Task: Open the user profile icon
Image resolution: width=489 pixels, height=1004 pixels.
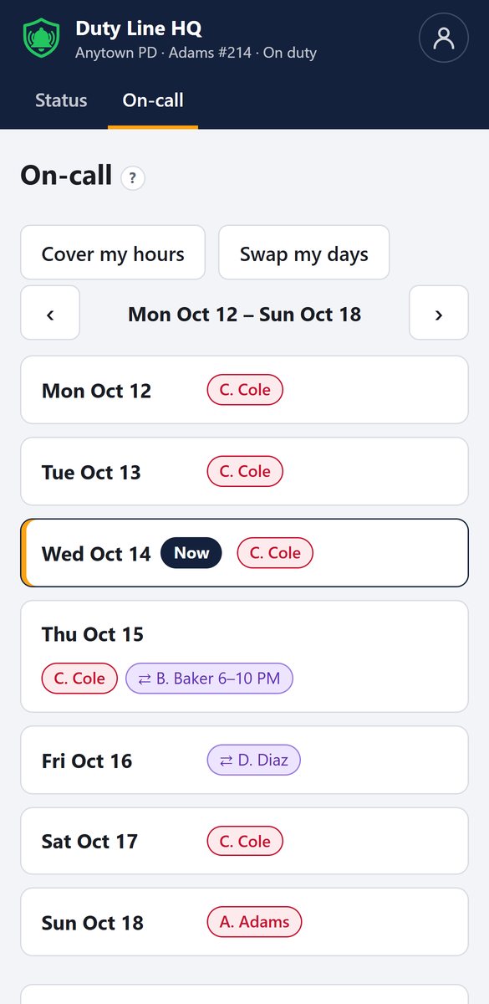Action: 444,38
